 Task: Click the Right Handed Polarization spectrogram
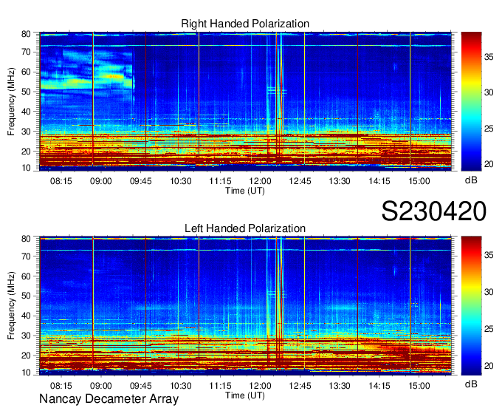coord(245,101)
